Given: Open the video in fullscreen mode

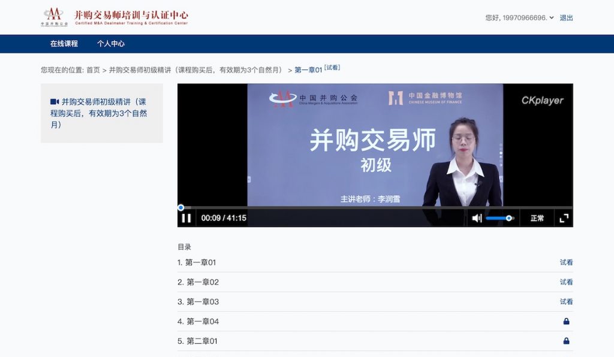Looking at the screenshot, I should [564, 218].
